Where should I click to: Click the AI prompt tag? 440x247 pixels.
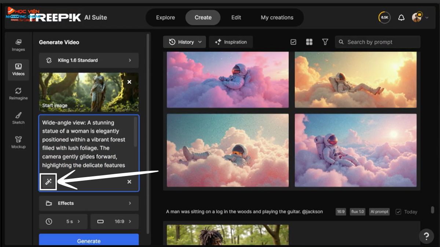379,212
